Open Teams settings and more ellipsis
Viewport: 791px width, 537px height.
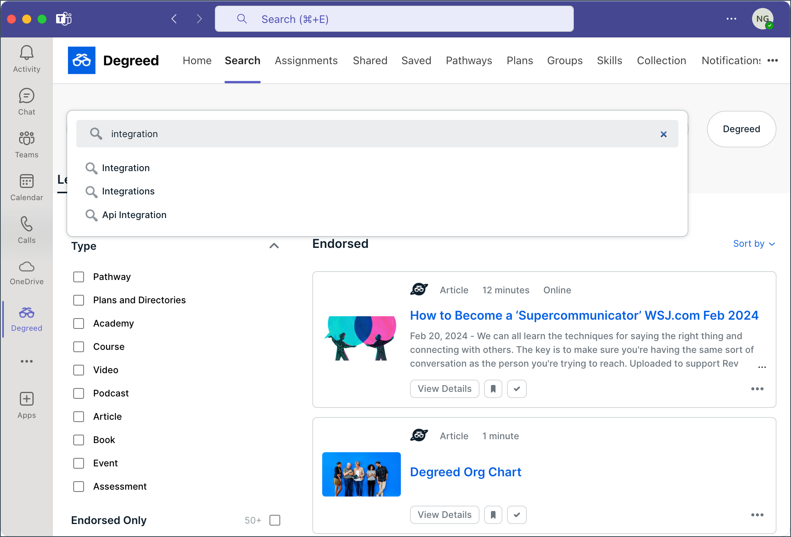tap(731, 19)
